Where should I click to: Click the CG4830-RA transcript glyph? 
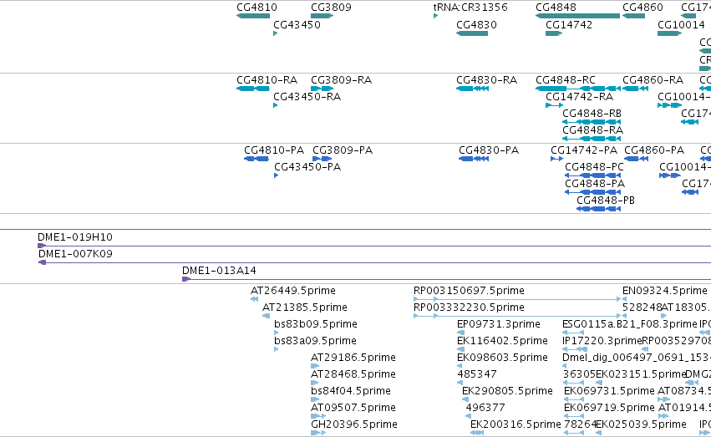click(x=473, y=89)
